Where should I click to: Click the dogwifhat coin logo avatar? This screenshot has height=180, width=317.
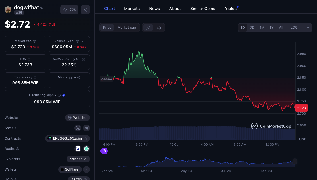pyautogui.click(x=8, y=10)
